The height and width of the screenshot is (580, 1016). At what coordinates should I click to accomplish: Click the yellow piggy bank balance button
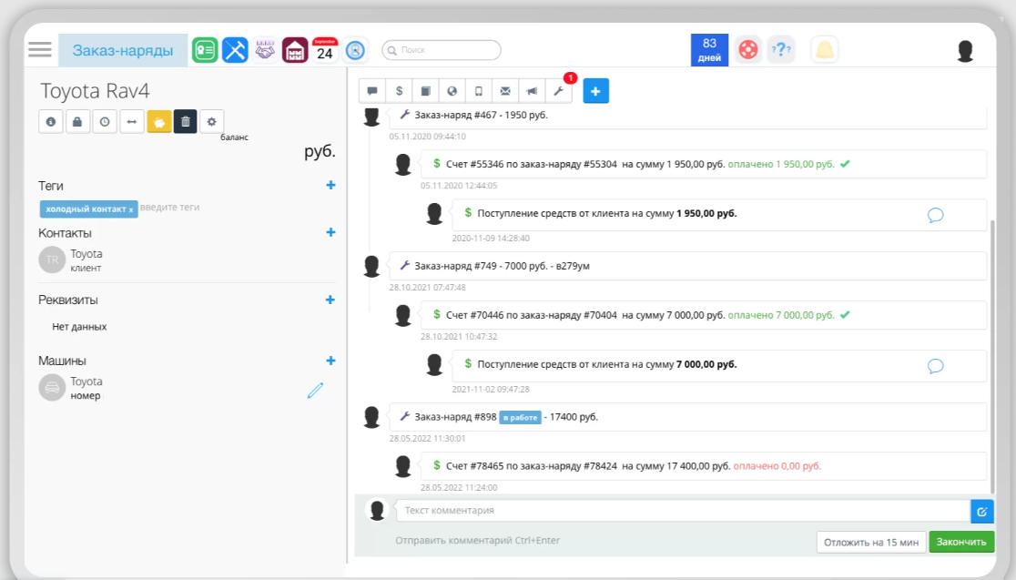pyautogui.click(x=158, y=122)
